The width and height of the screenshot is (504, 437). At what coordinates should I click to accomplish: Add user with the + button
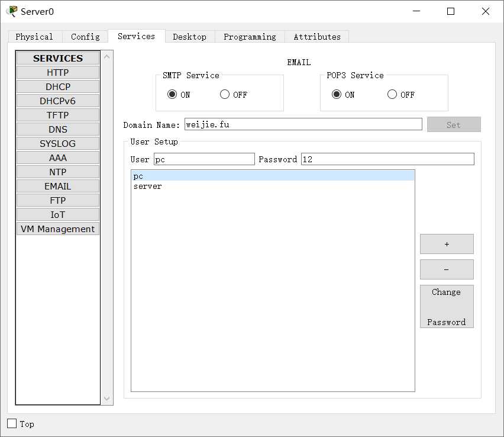(447, 244)
